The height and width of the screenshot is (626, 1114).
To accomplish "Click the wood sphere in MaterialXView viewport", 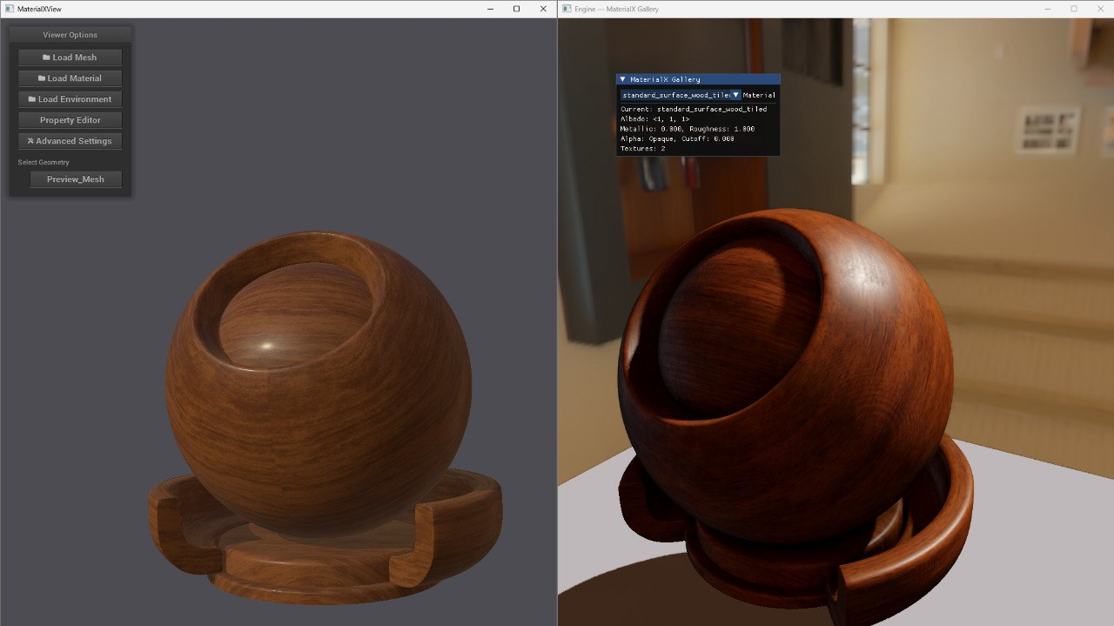I will [319, 383].
